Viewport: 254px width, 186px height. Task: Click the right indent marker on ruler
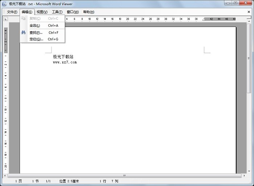point(204,20)
